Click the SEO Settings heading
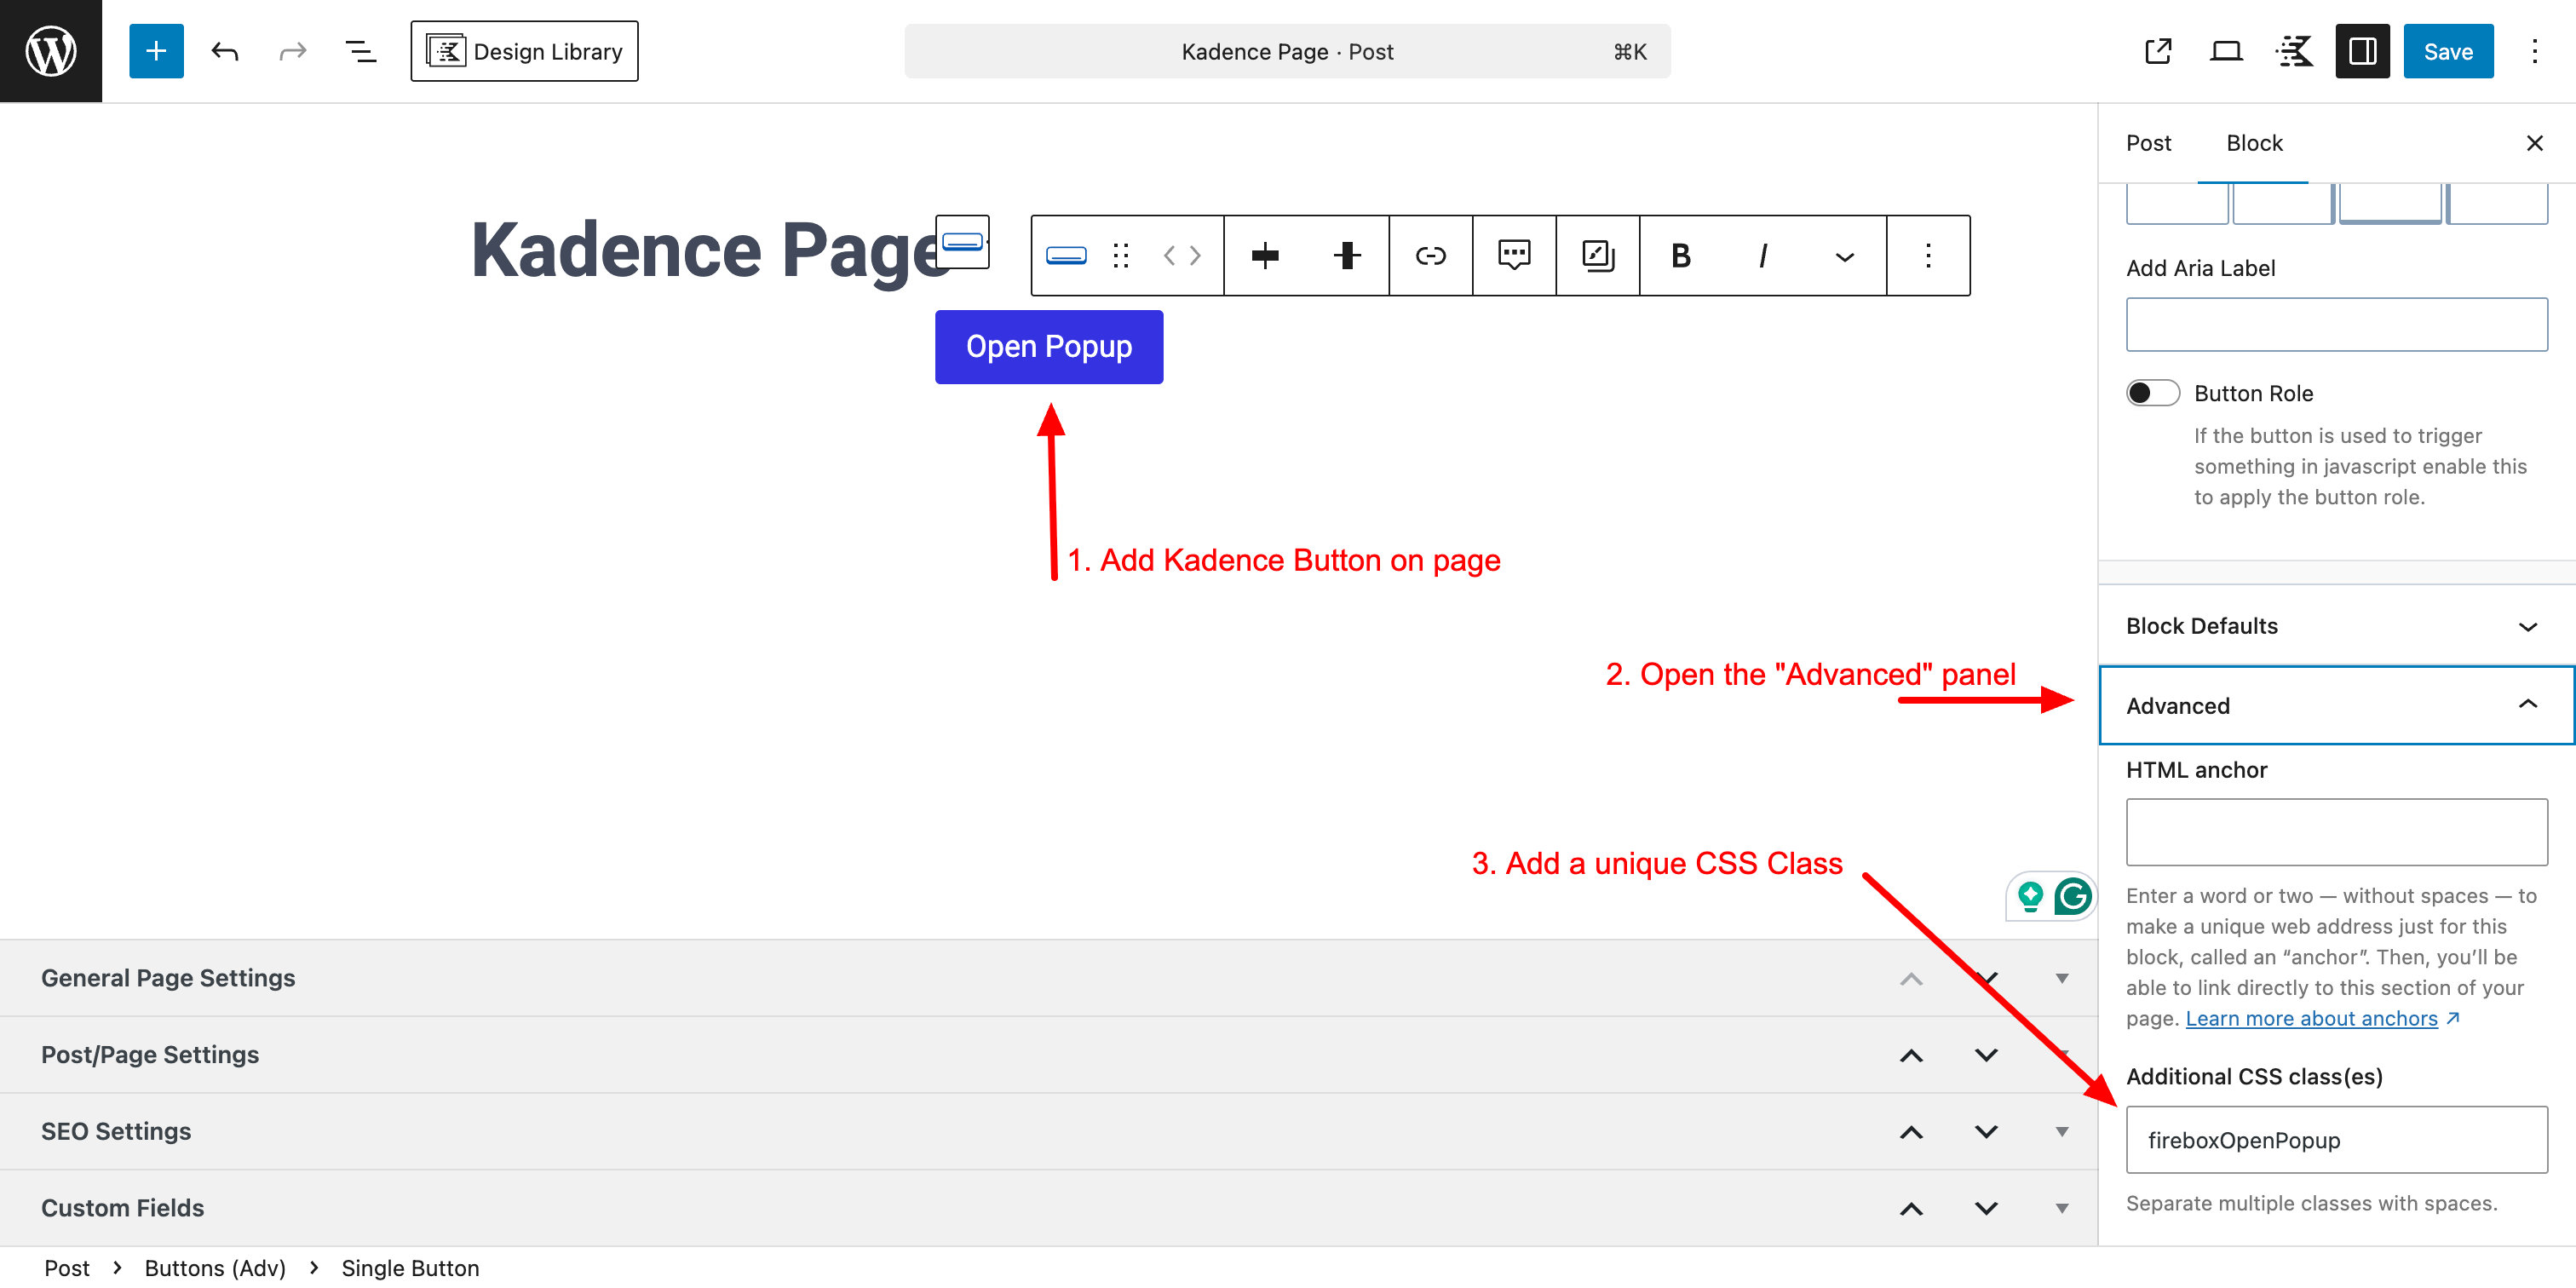 (116, 1131)
